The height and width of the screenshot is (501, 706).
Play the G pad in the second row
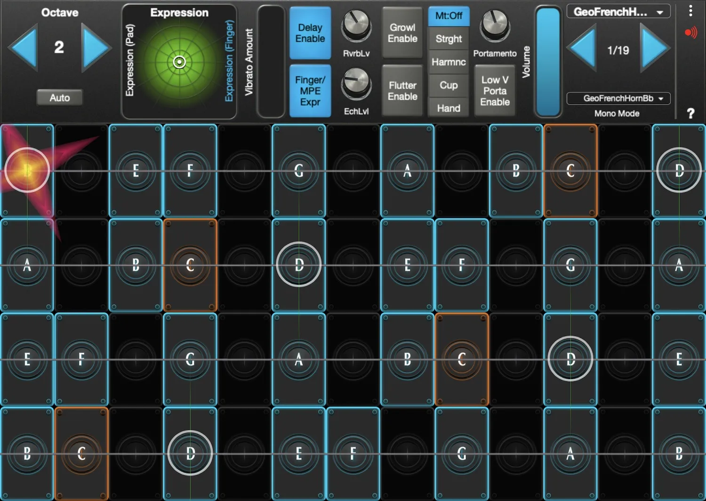570,265
